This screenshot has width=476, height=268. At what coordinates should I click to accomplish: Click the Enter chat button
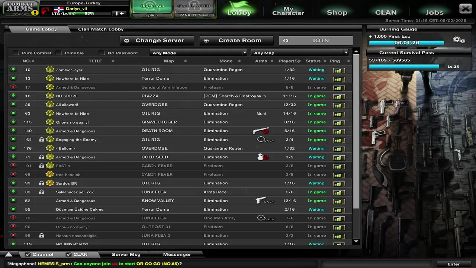(x=453, y=264)
